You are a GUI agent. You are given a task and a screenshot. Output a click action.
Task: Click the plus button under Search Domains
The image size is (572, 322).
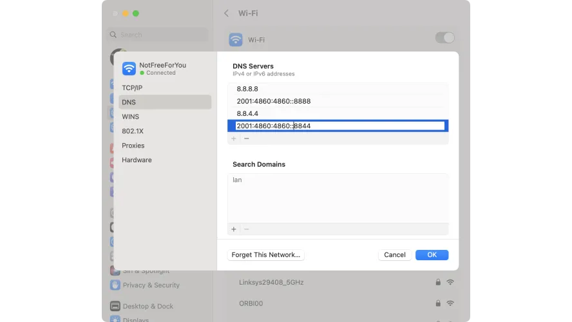tap(234, 229)
